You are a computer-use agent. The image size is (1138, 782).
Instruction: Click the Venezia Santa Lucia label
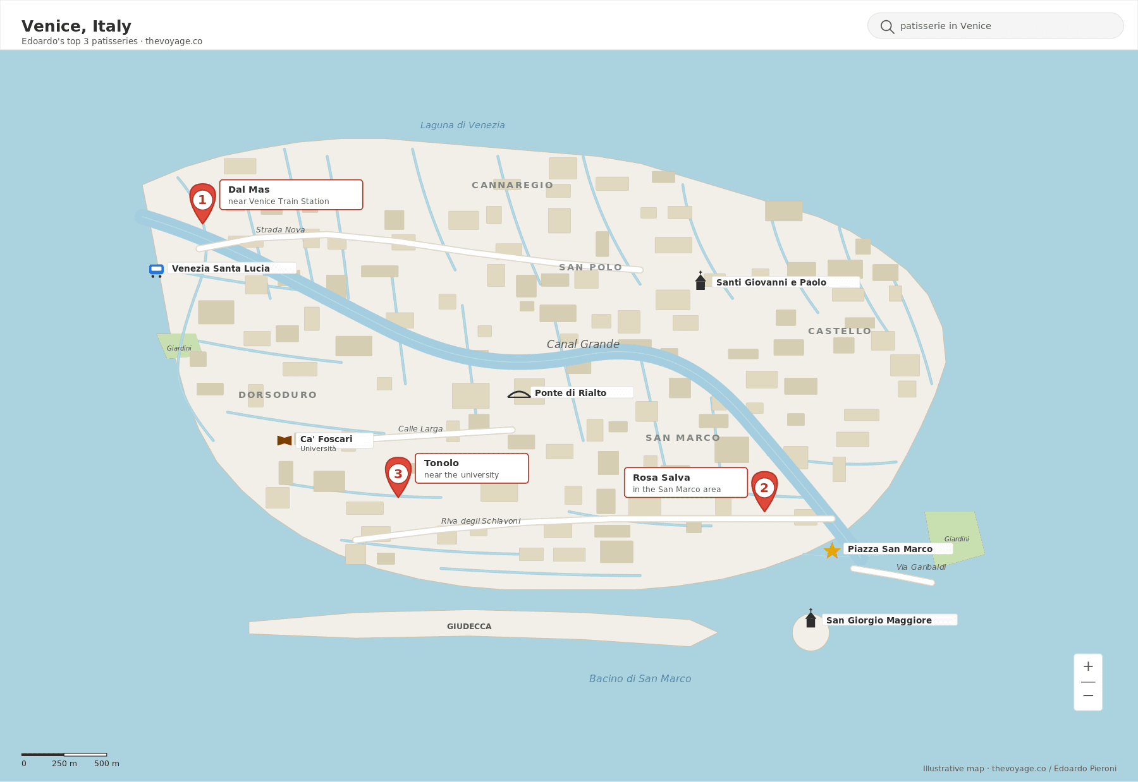(231, 268)
